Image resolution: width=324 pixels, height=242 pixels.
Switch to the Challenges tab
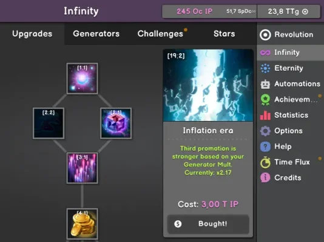tap(160, 34)
